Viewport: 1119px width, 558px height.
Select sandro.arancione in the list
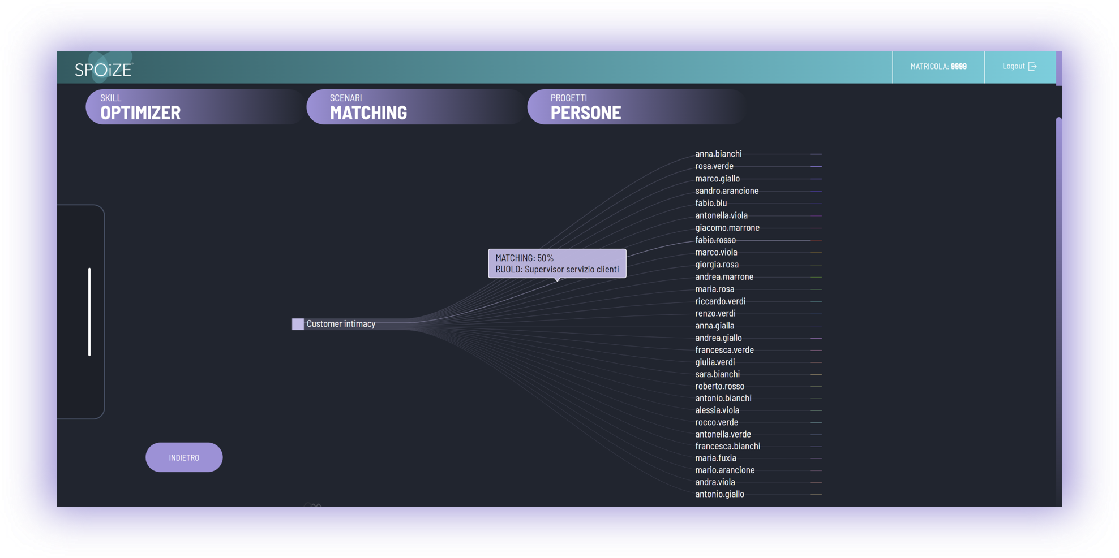tap(727, 191)
